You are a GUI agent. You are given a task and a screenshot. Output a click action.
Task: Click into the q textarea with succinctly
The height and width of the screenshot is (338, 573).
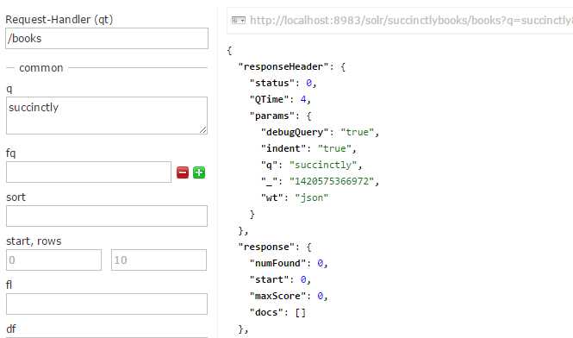(107, 116)
